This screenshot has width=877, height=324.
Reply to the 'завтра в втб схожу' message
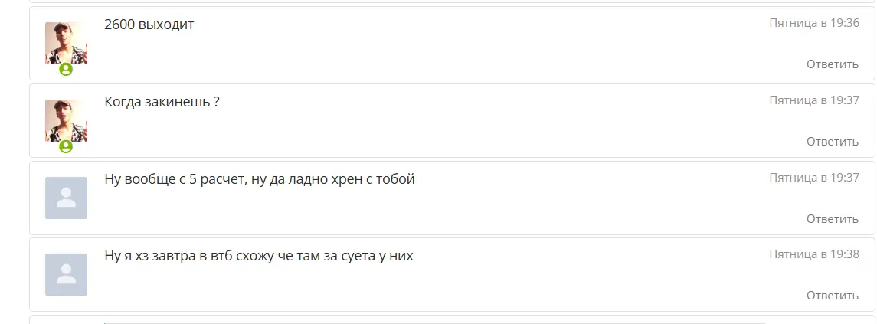(833, 296)
